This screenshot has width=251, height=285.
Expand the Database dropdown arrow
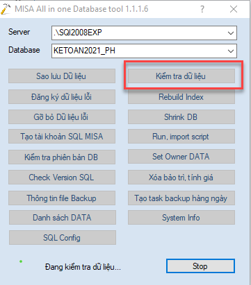[x=231, y=51]
